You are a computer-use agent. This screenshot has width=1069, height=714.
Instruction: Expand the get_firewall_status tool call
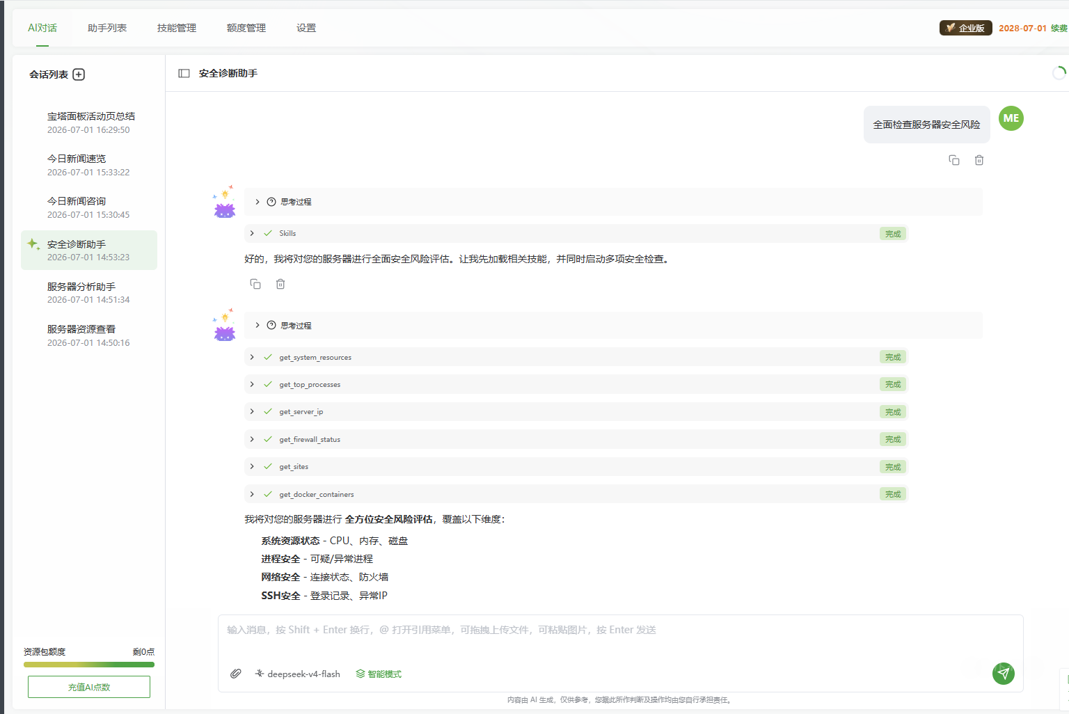576,439
